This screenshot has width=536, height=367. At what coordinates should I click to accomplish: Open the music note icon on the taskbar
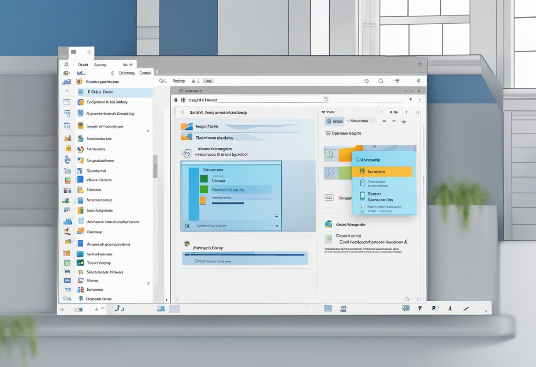[x=117, y=309]
